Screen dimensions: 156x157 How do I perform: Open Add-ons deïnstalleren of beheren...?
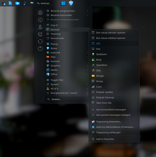(114, 127)
